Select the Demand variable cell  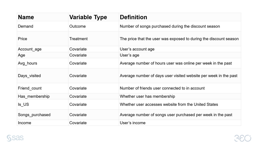point(26,26)
